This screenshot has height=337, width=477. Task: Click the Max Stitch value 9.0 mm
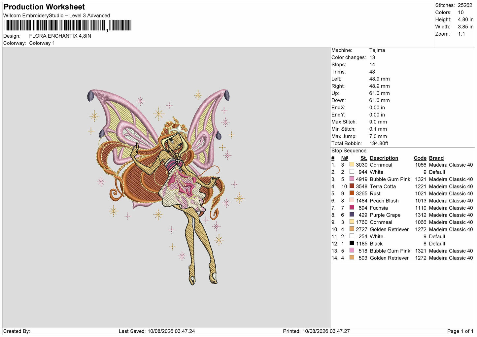[378, 122]
